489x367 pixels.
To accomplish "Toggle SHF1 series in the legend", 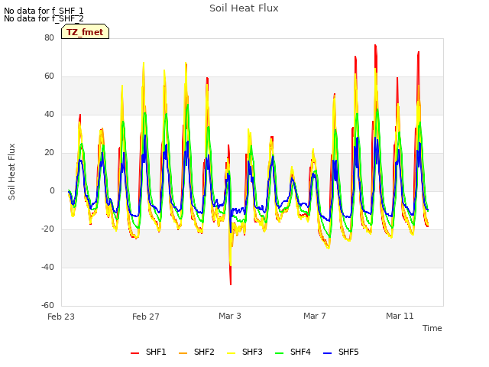I will pyautogui.click(x=148, y=352).
